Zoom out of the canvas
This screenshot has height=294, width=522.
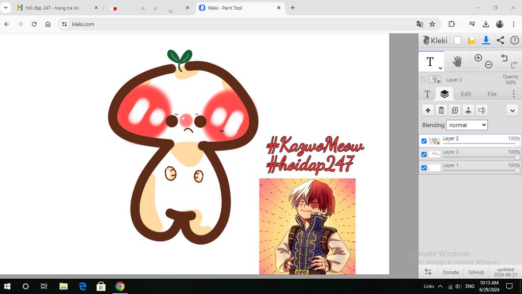pyautogui.click(x=488, y=65)
